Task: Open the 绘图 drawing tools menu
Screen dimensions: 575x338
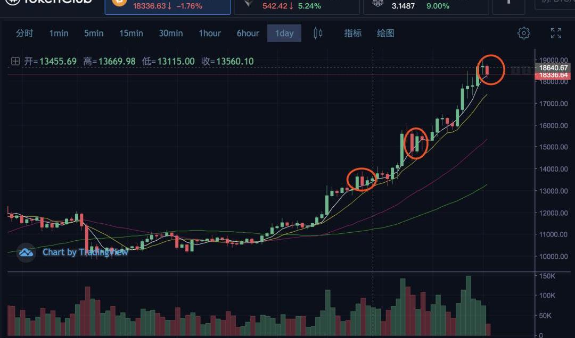Action: coord(385,33)
